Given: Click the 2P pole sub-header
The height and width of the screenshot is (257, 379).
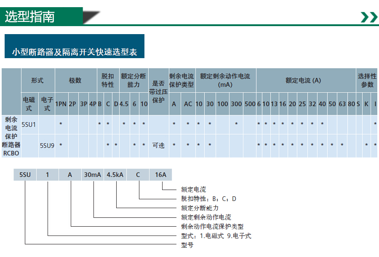Looking at the screenshot, I should (x=73, y=104).
